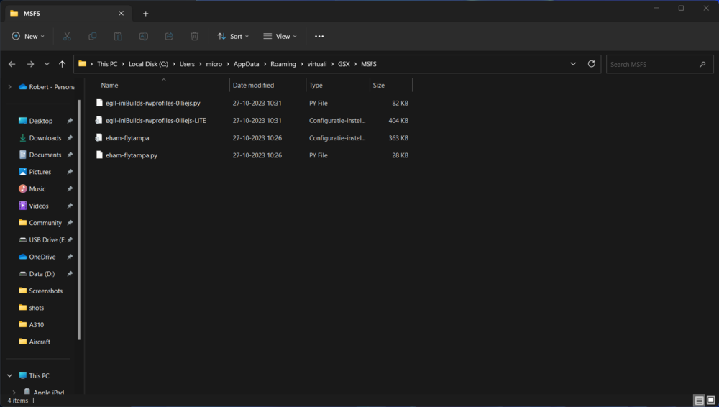Viewport: 719px width, 407px height.
Task: Click the Rename icon in toolbar
Action: tap(144, 36)
